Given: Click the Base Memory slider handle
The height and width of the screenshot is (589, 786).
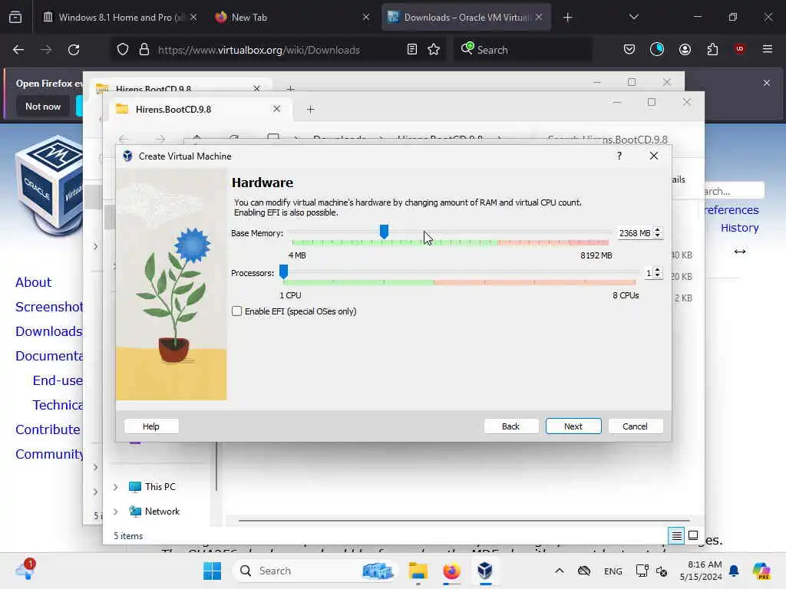Looking at the screenshot, I should click(x=384, y=232).
